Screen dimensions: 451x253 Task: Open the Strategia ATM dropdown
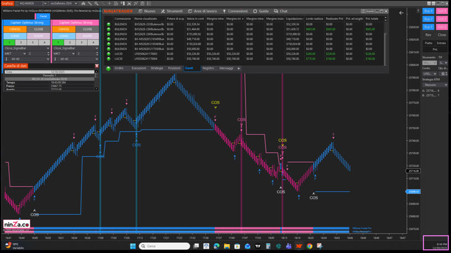click(435, 85)
